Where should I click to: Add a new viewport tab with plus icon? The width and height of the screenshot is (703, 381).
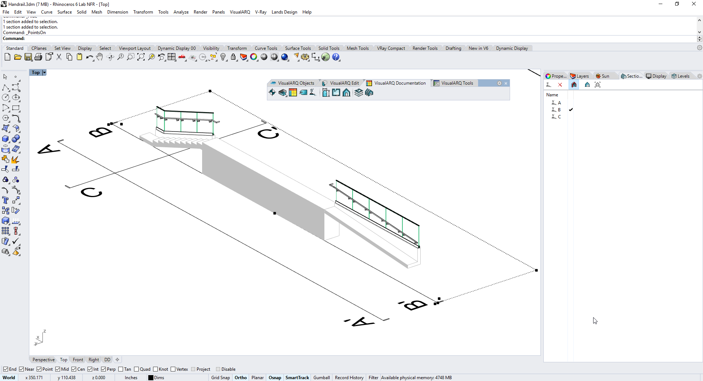(117, 360)
